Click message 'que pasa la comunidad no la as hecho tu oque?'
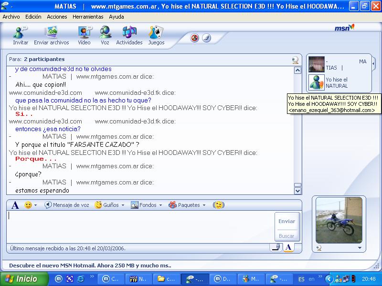The width and height of the screenshot is (382, 286). (x=83, y=100)
